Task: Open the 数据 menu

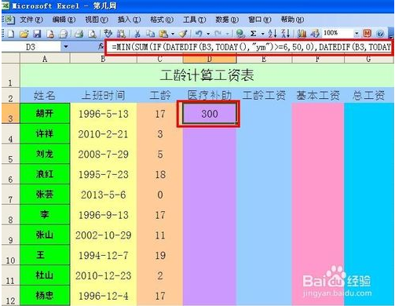Action: point(227,20)
